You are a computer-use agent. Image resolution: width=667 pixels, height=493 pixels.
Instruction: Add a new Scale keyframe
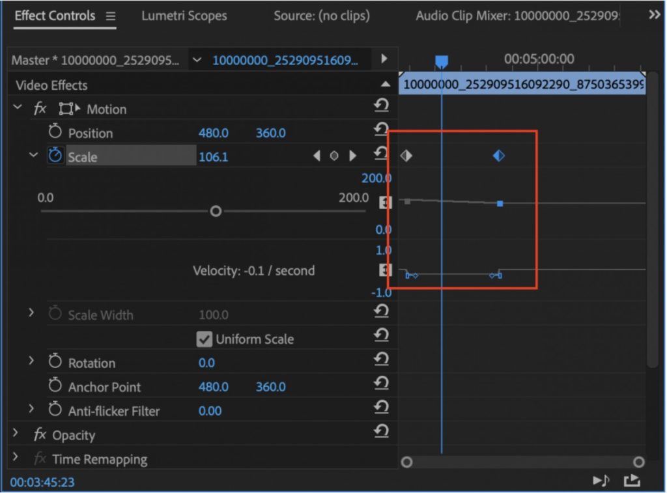pyautogui.click(x=335, y=156)
